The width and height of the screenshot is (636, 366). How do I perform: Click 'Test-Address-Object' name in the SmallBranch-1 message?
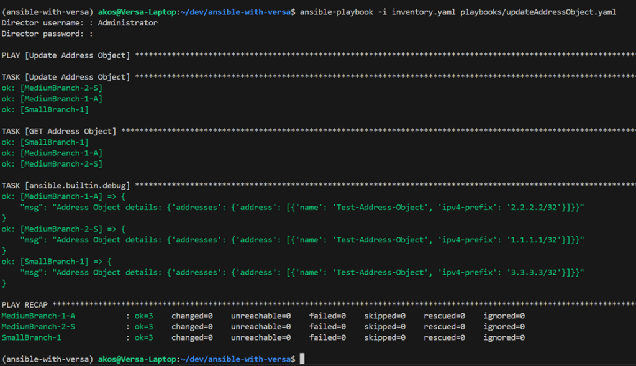380,272
